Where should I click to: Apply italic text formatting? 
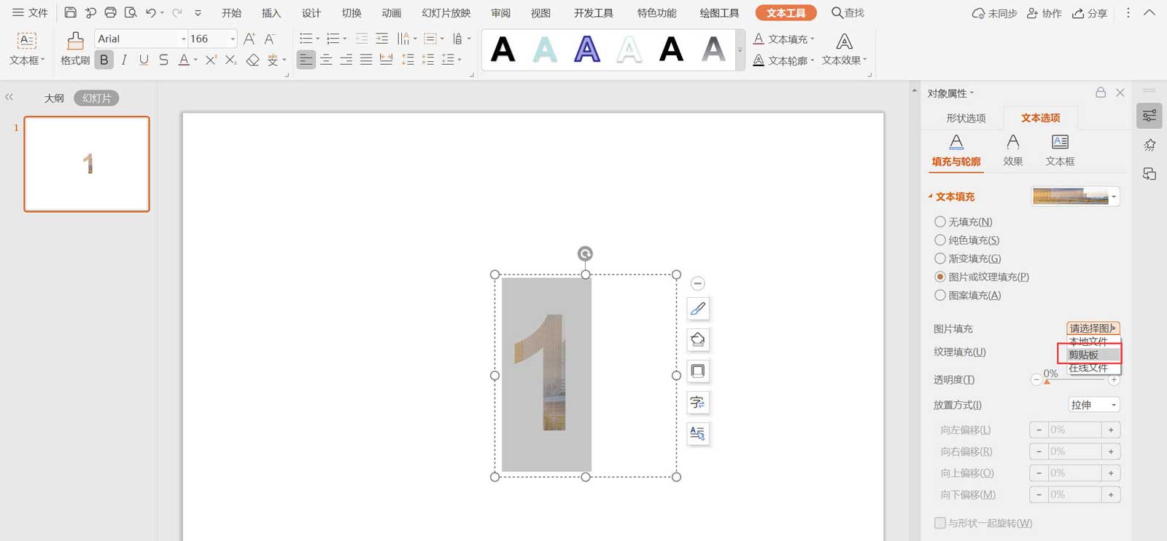[x=124, y=60]
